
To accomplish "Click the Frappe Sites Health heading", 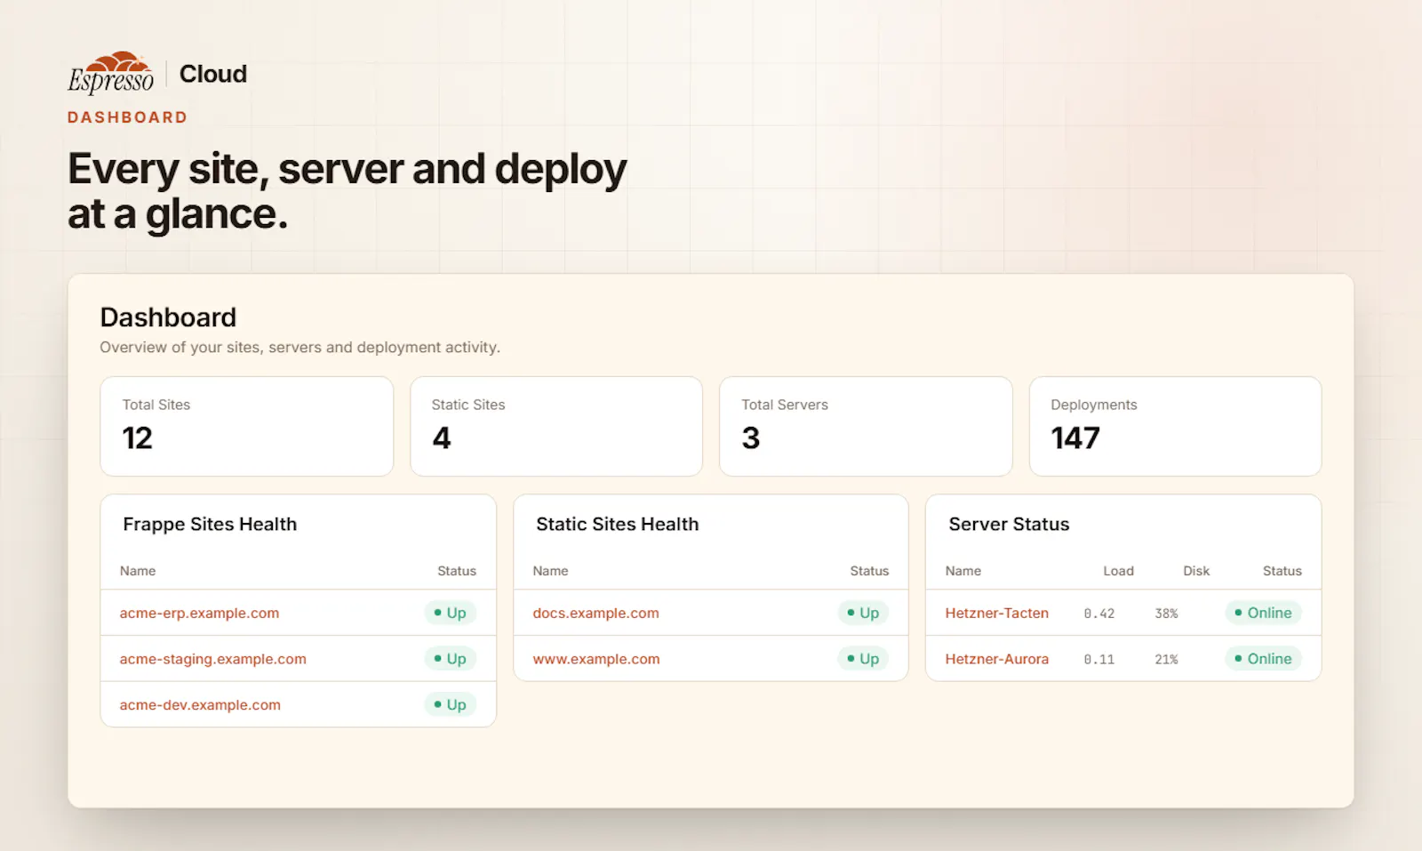I will pos(210,525).
